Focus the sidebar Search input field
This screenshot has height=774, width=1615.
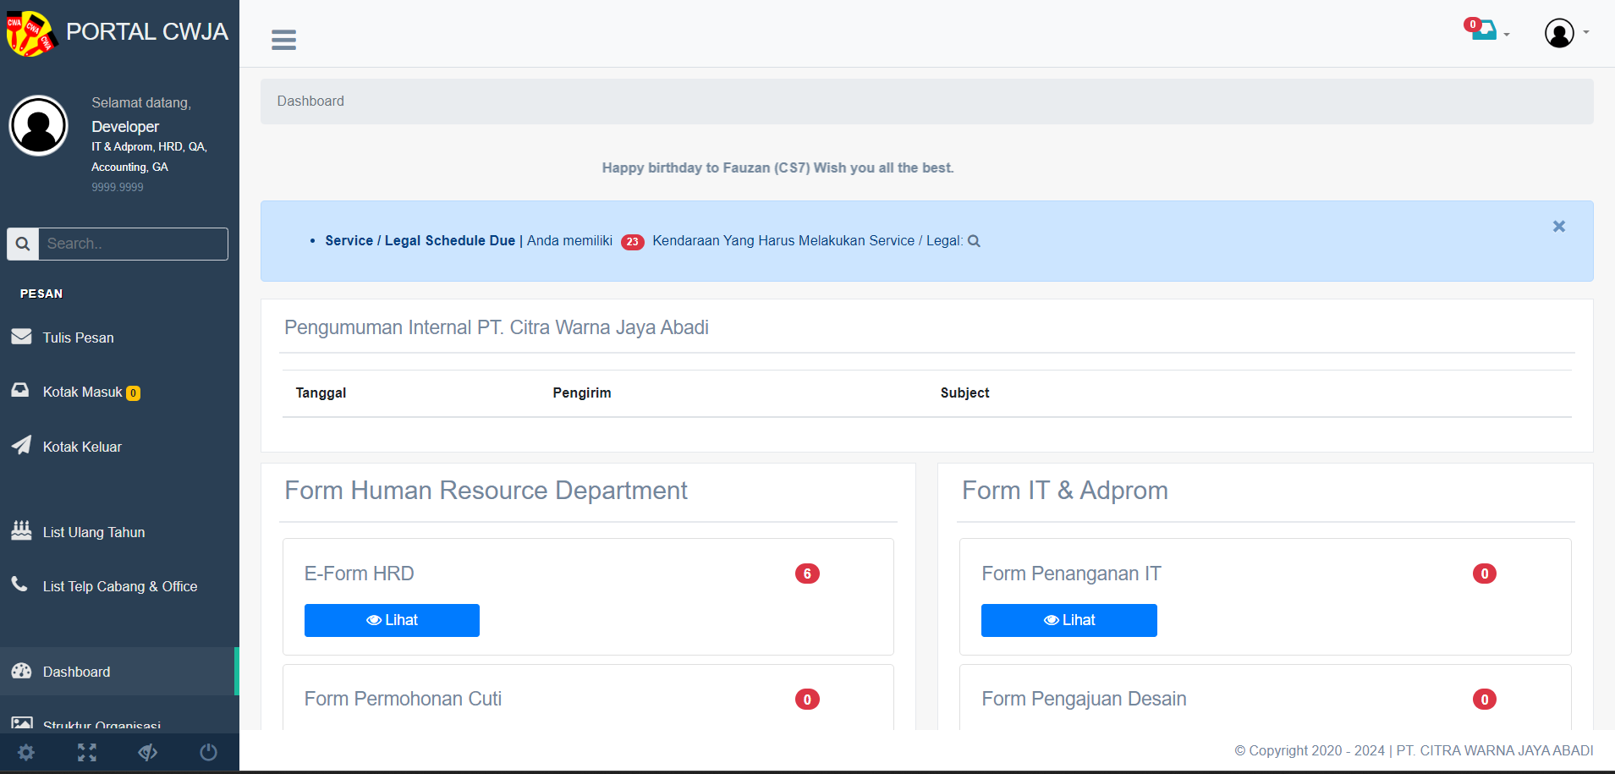point(134,244)
